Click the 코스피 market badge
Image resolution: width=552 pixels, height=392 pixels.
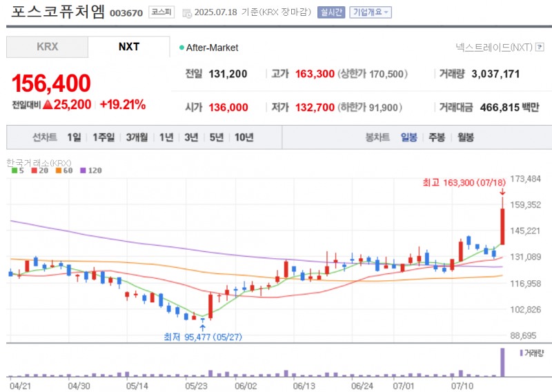161,12
